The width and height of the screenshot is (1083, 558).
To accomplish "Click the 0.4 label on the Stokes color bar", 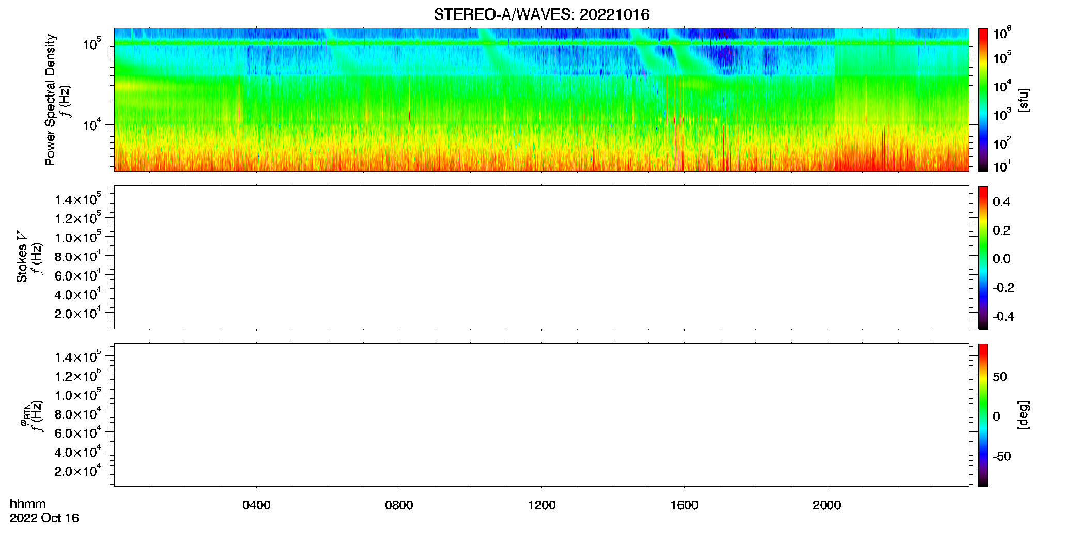I will point(1001,202).
